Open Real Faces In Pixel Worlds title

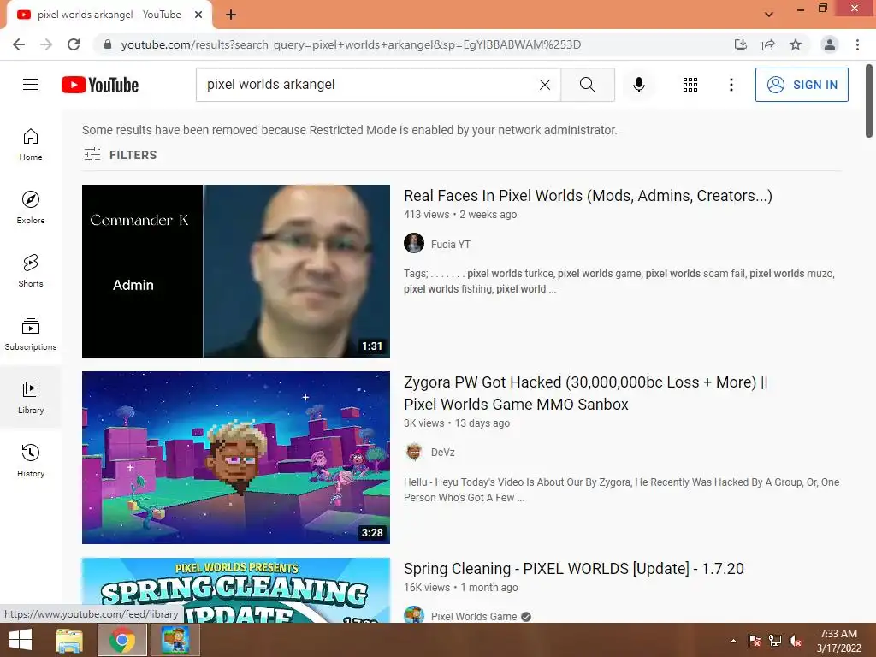coord(588,196)
